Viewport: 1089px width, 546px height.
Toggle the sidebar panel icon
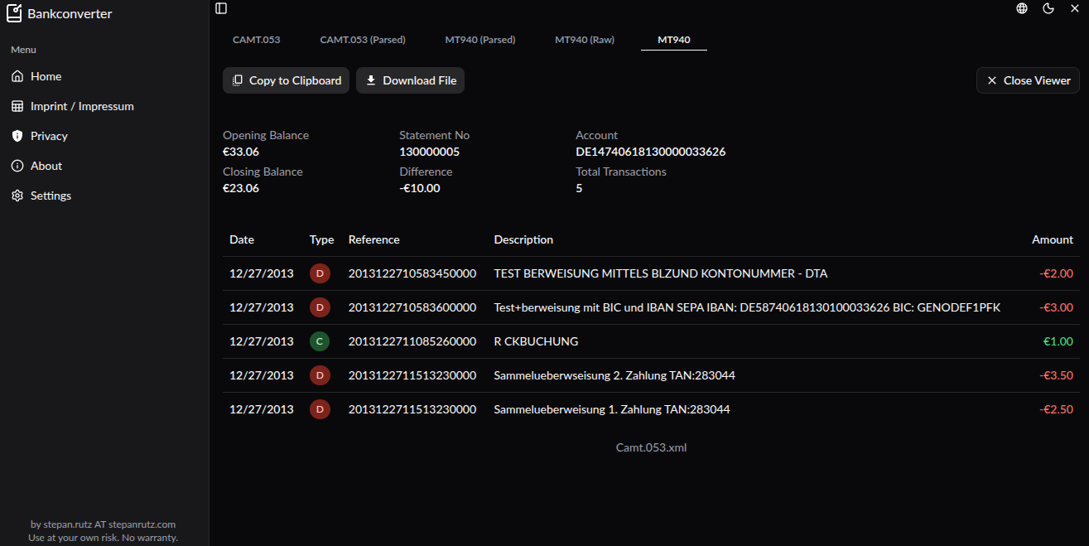(221, 8)
